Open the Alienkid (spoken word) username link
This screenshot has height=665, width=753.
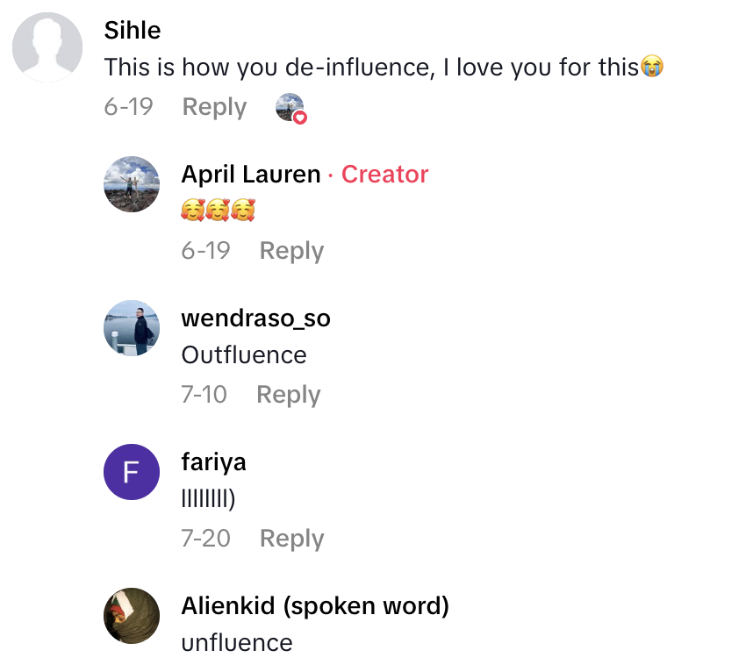[315, 605]
